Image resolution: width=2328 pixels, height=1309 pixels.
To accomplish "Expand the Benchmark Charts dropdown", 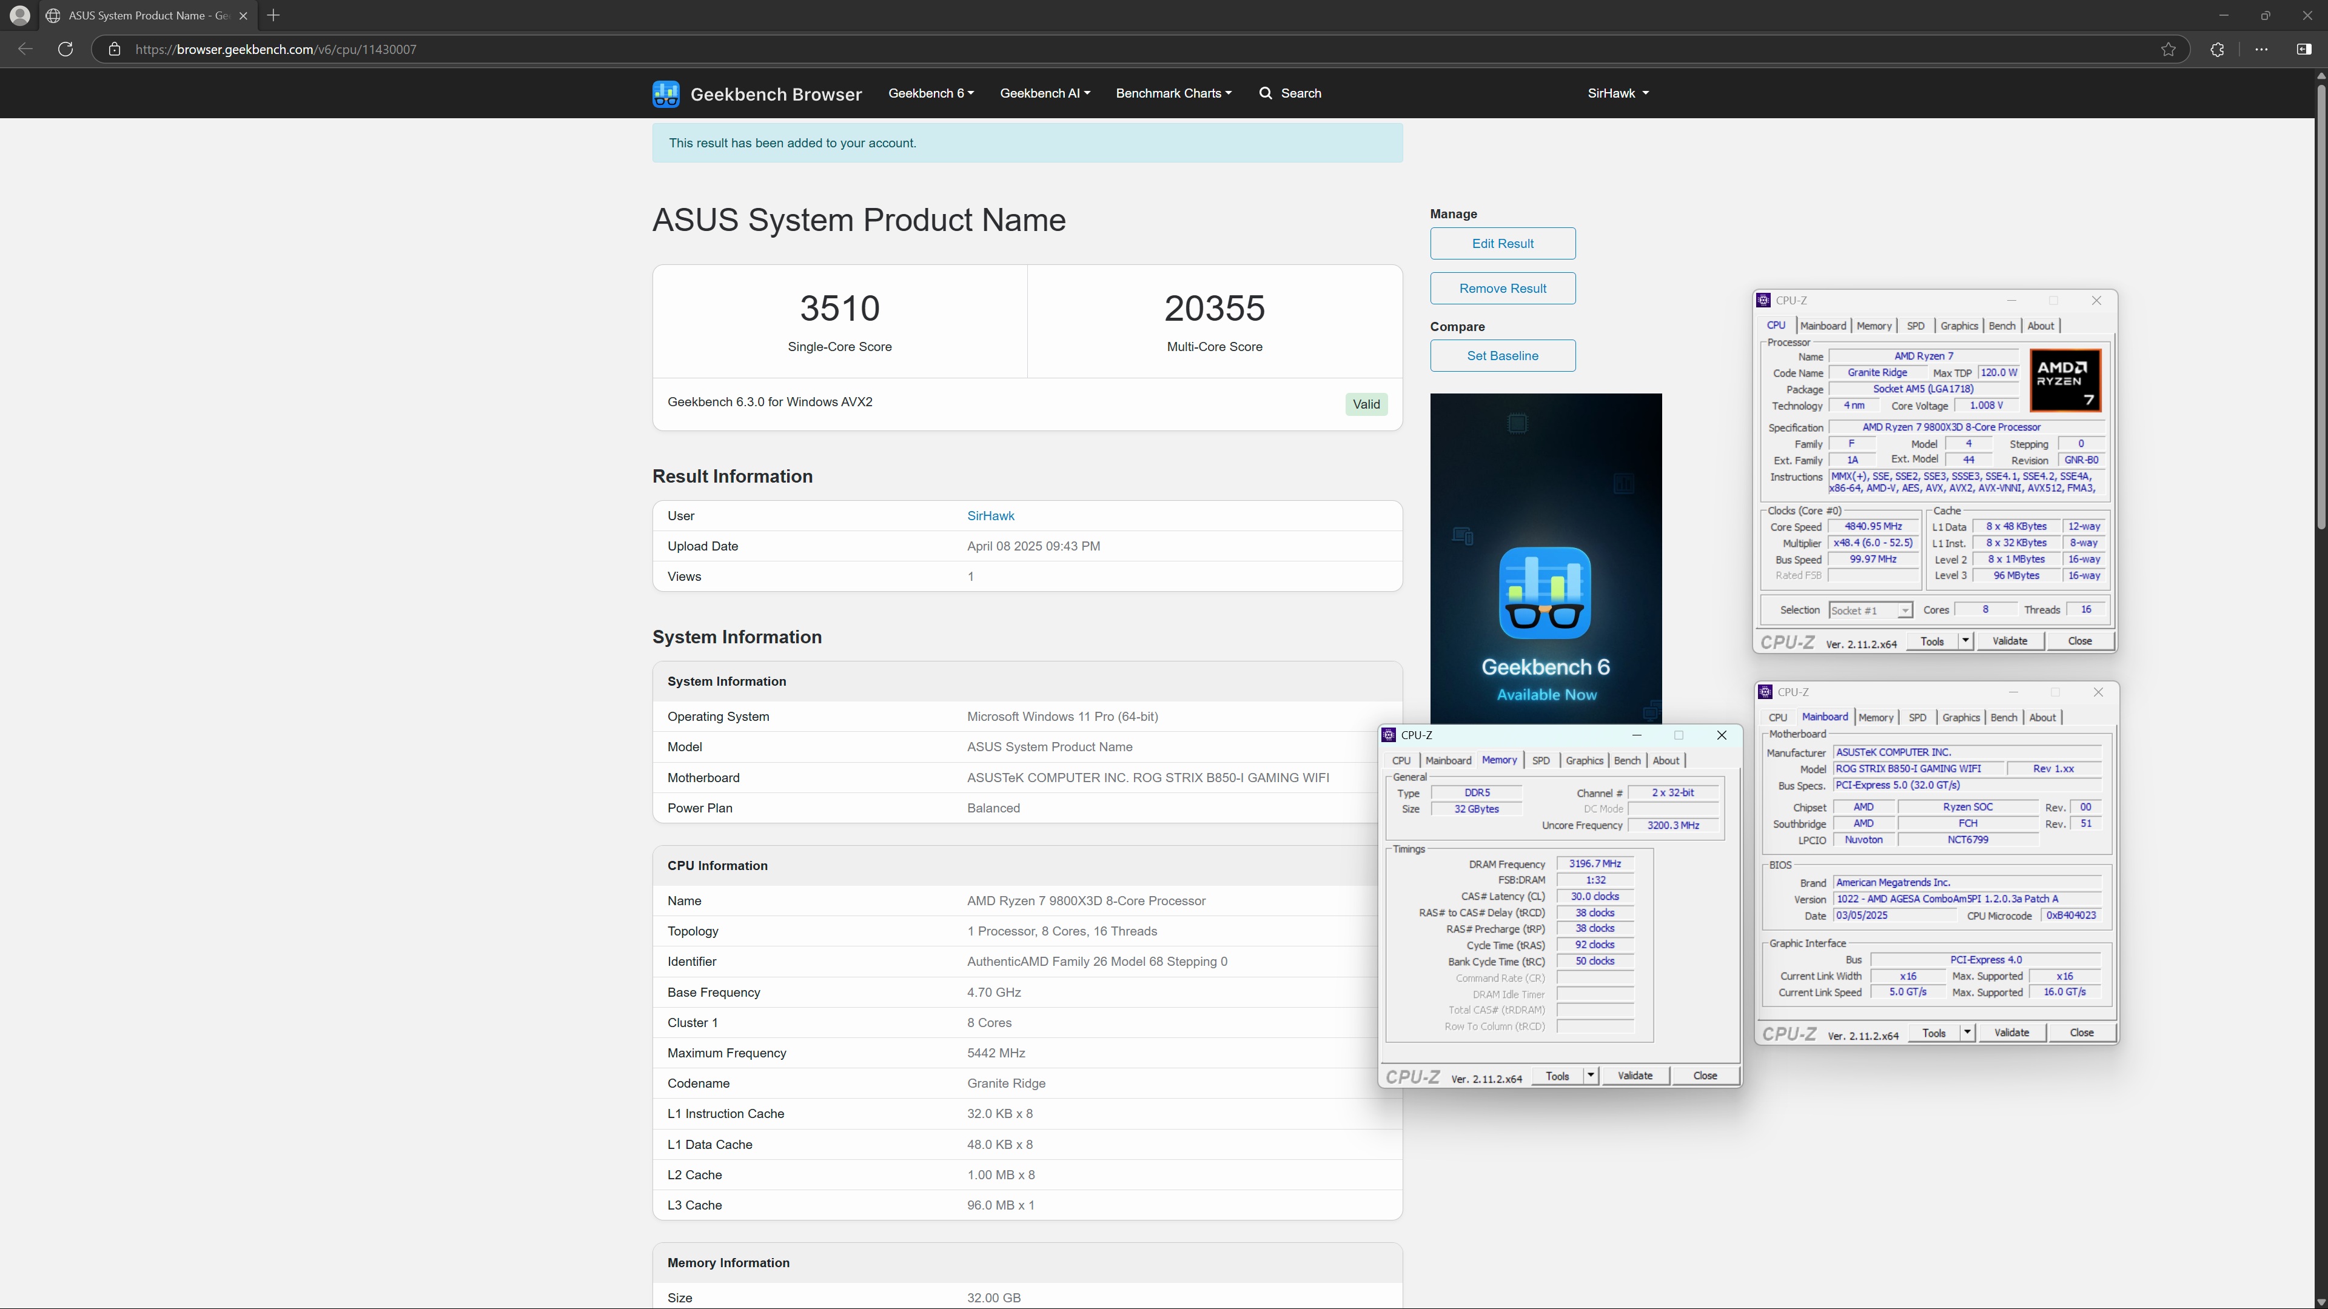I will click(x=1173, y=93).
